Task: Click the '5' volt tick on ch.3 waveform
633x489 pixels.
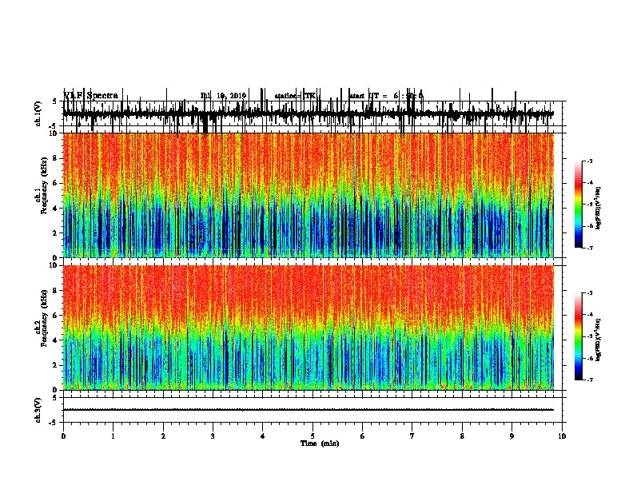Action: (54, 398)
